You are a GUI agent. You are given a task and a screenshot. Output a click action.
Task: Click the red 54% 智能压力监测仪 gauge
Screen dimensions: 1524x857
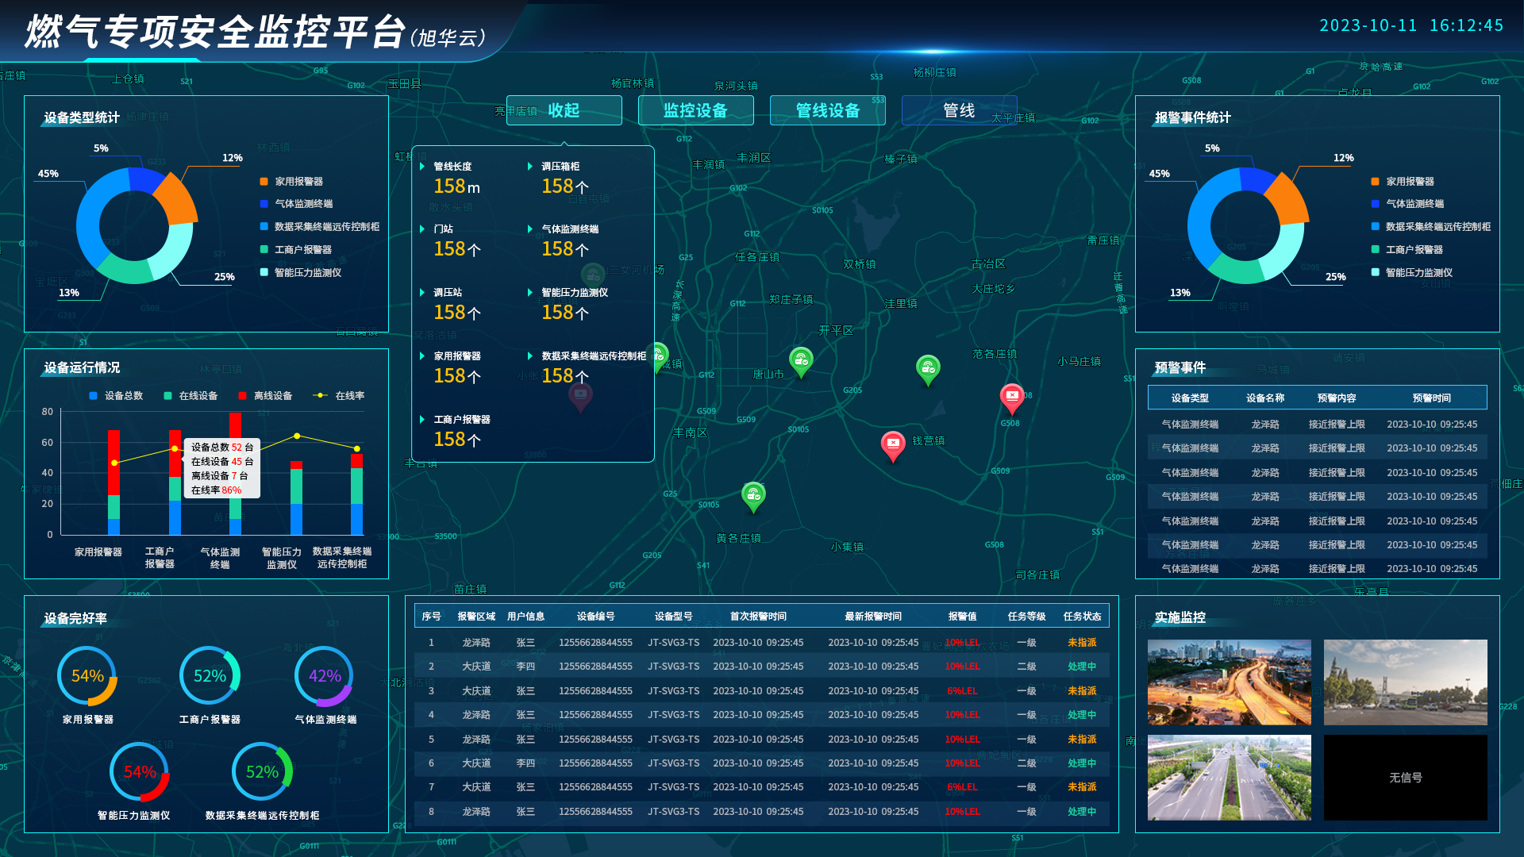pyautogui.click(x=139, y=772)
